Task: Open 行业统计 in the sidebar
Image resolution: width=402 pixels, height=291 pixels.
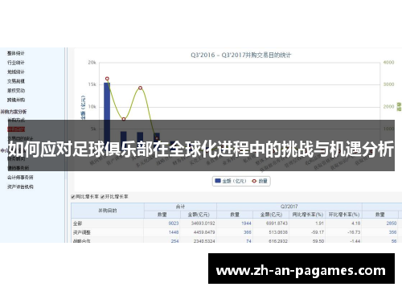Action: coord(16,63)
